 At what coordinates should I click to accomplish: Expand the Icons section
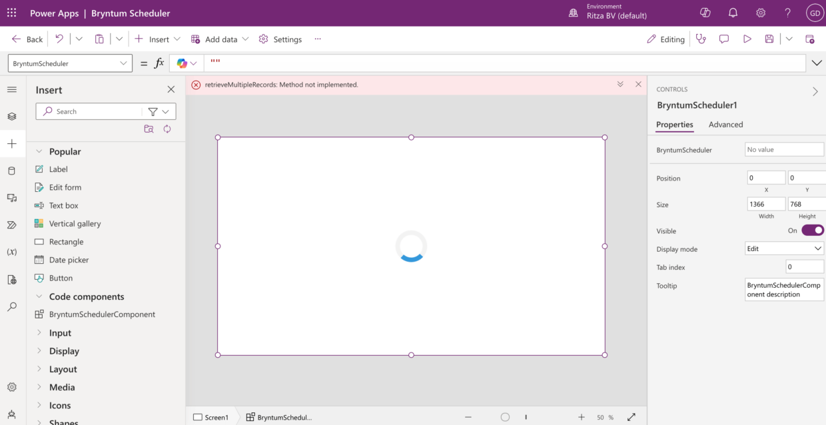(39, 405)
